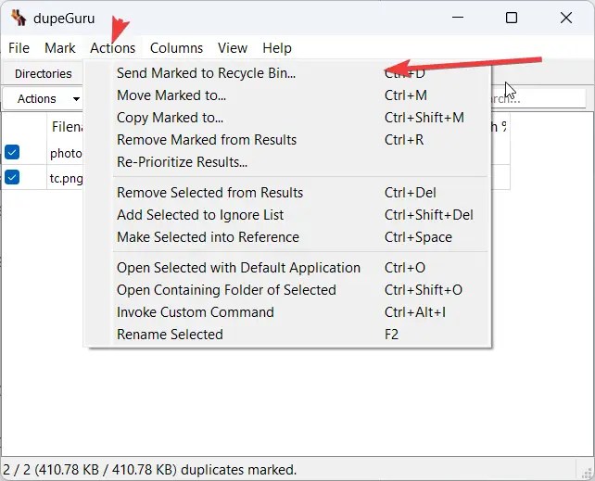
Task: Select Move Marked to… entry
Action: pos(287,95)
